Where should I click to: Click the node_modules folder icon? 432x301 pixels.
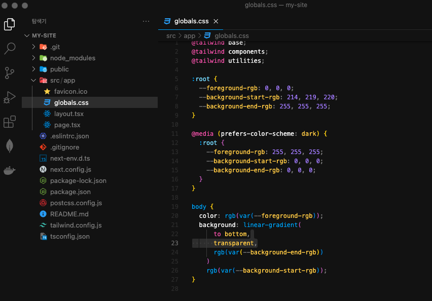pos(43,58)
